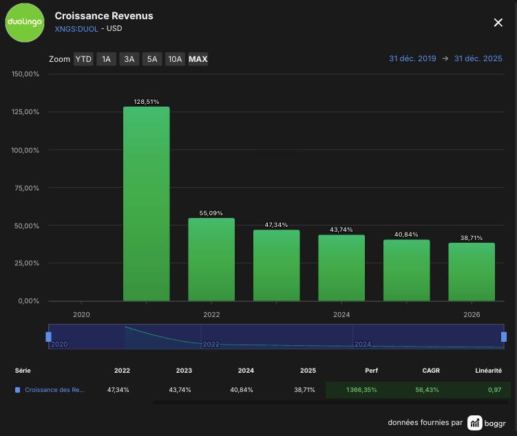The width and height of the screenshot is (517, 436).
Task: Click the 56,43% CAGR value
Action: click(x=427, y=390)
